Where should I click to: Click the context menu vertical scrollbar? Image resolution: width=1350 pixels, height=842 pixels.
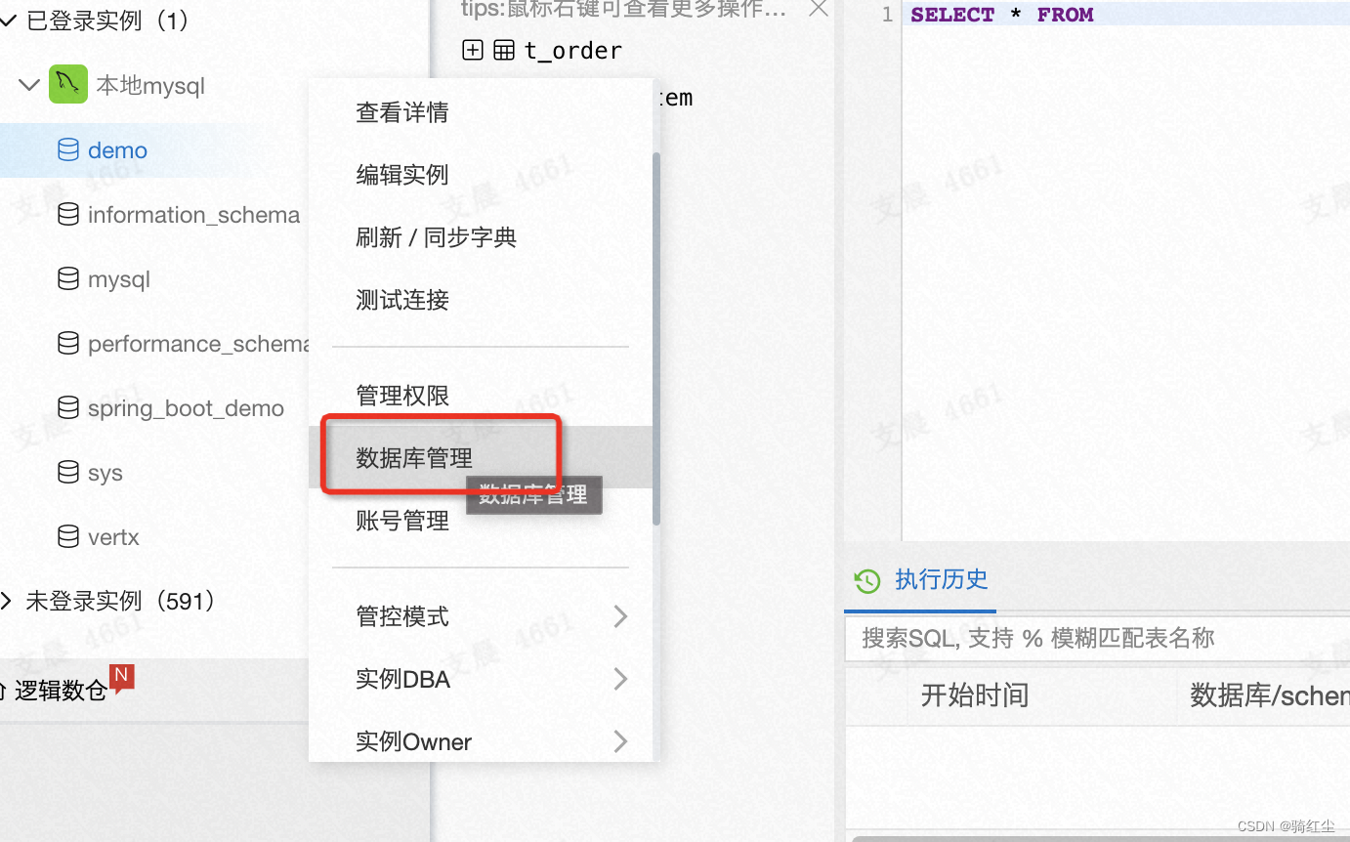pyautogui.click(x=656, y=338)
